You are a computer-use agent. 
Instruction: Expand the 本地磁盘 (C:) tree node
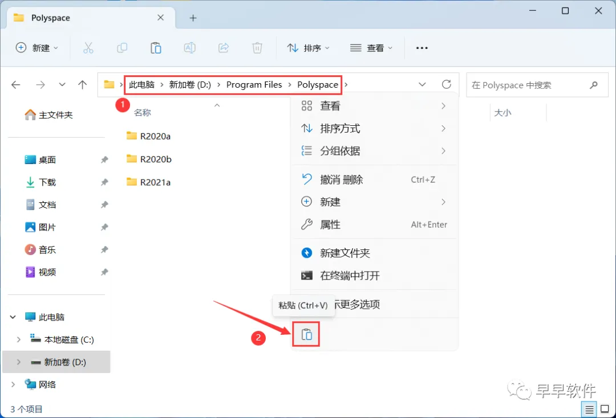click(x=18, y=339)
